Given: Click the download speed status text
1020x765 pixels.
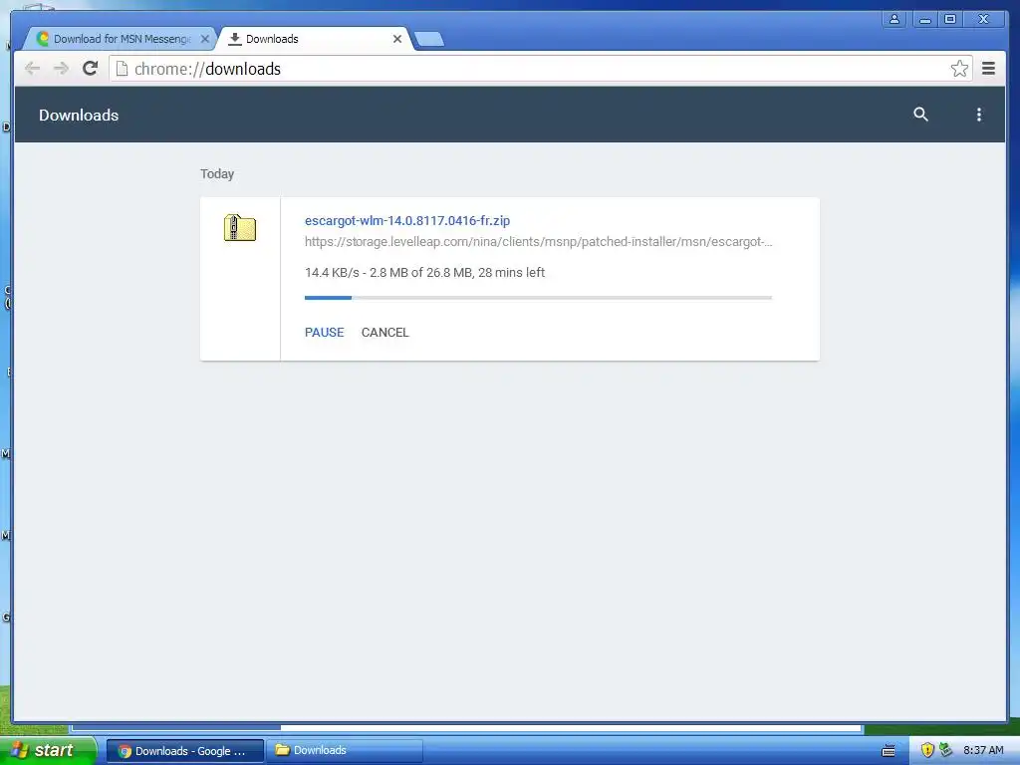Looking at the screenshot, I should (424, 273).
